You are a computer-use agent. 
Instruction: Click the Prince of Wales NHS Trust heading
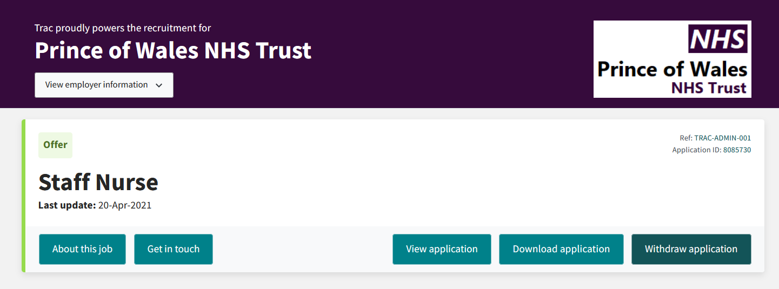pyautogui.click(x=173, y=50)
